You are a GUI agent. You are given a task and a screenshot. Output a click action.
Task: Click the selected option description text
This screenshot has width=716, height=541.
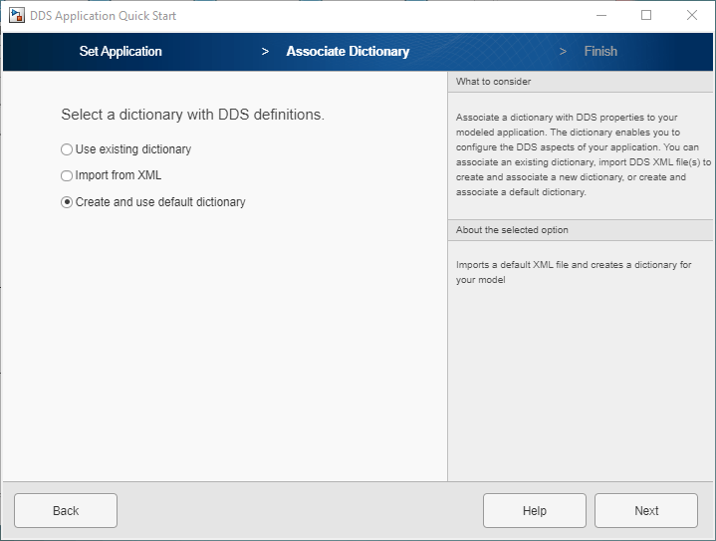[574, 272]
